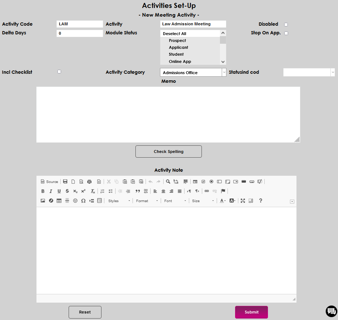
Task: Insert a link with the Link icon
Action: [x=207, y=191]
